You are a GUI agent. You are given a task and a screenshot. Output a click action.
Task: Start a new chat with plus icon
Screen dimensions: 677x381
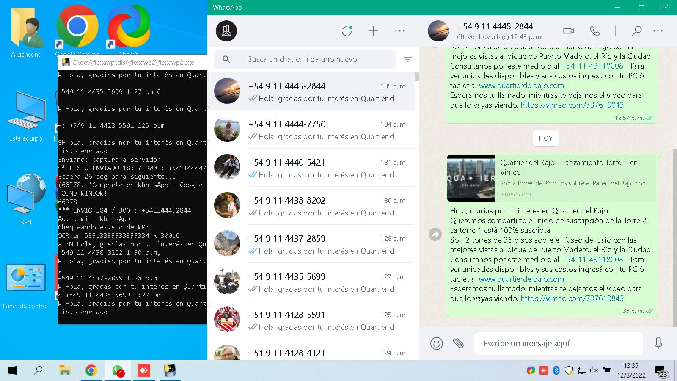(x=373, y=31)
